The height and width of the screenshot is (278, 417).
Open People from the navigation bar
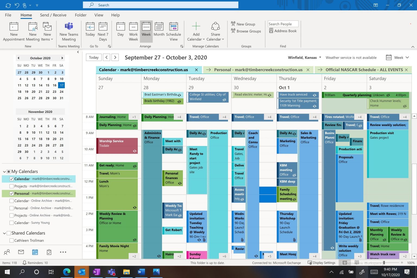[7, 252]
